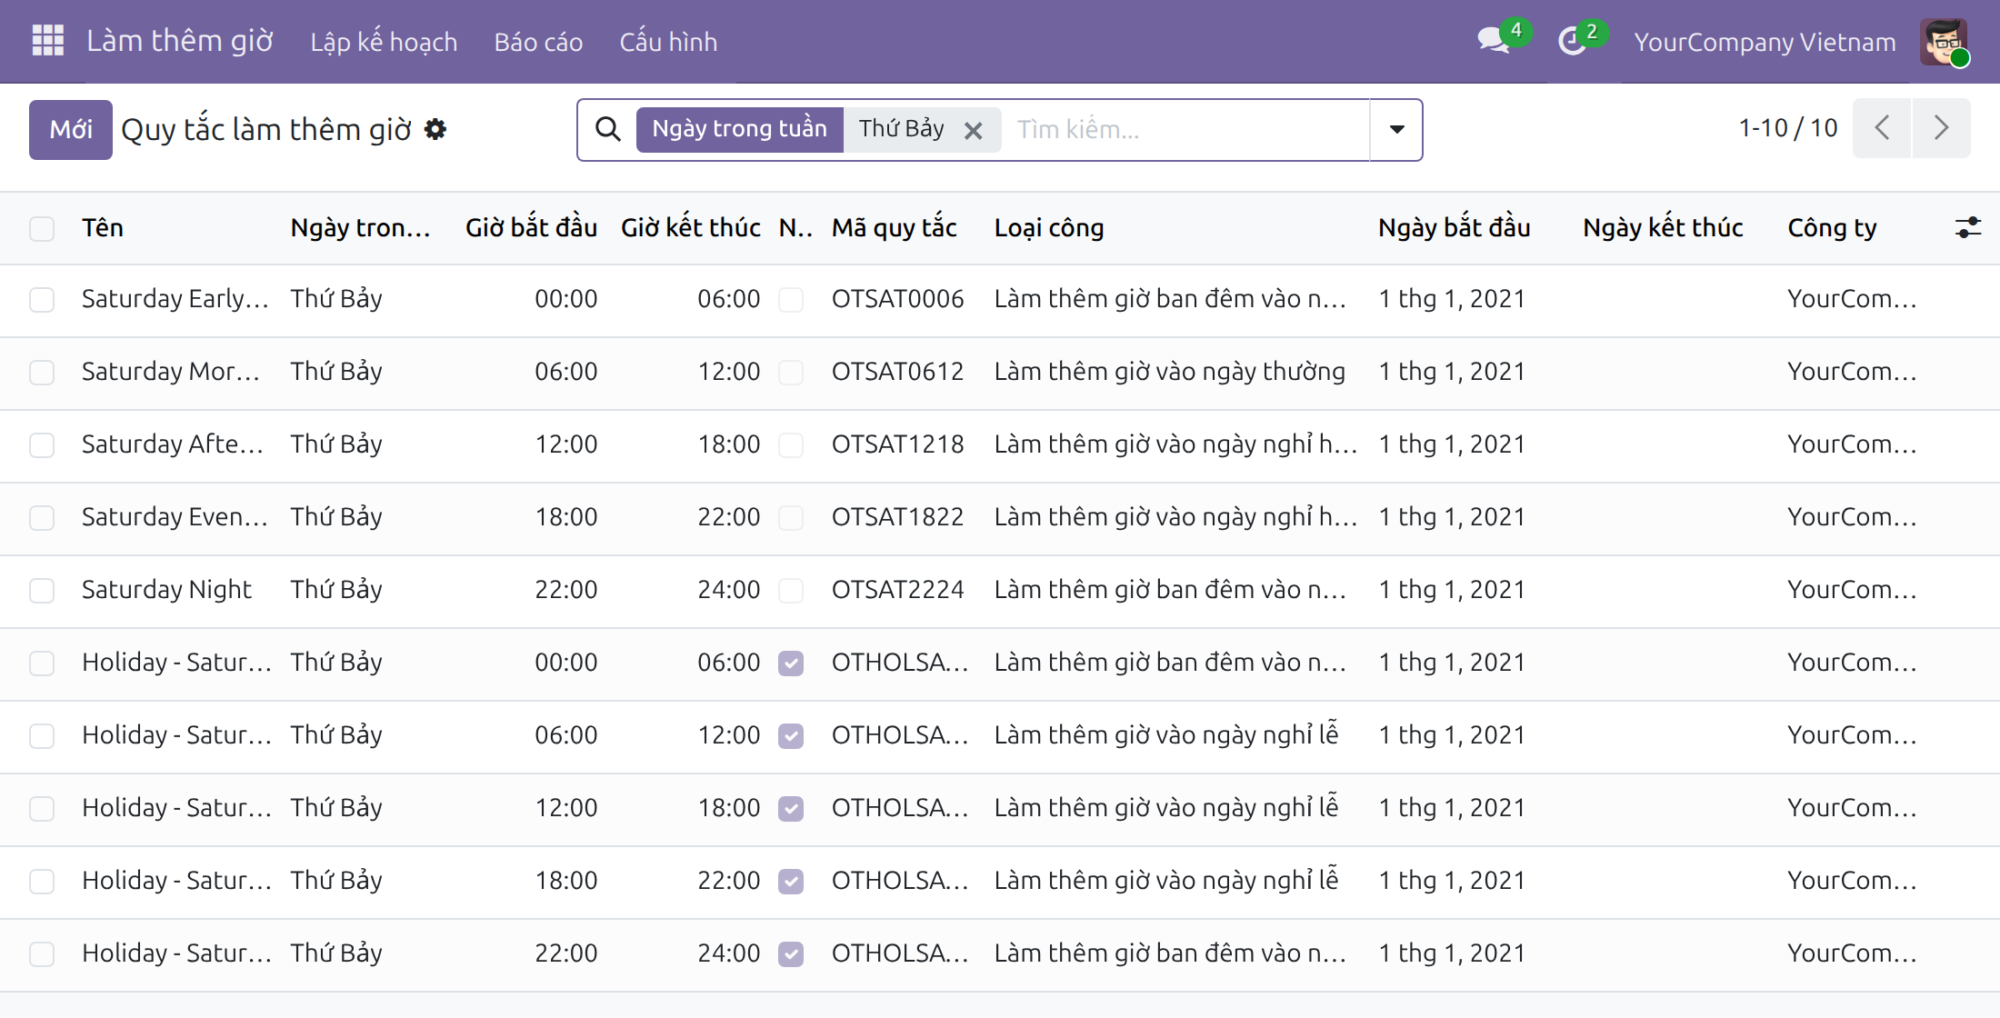
Task: Toggle holiday checkbox for OTSAT0612 row
Action: [x=791, y=373]
